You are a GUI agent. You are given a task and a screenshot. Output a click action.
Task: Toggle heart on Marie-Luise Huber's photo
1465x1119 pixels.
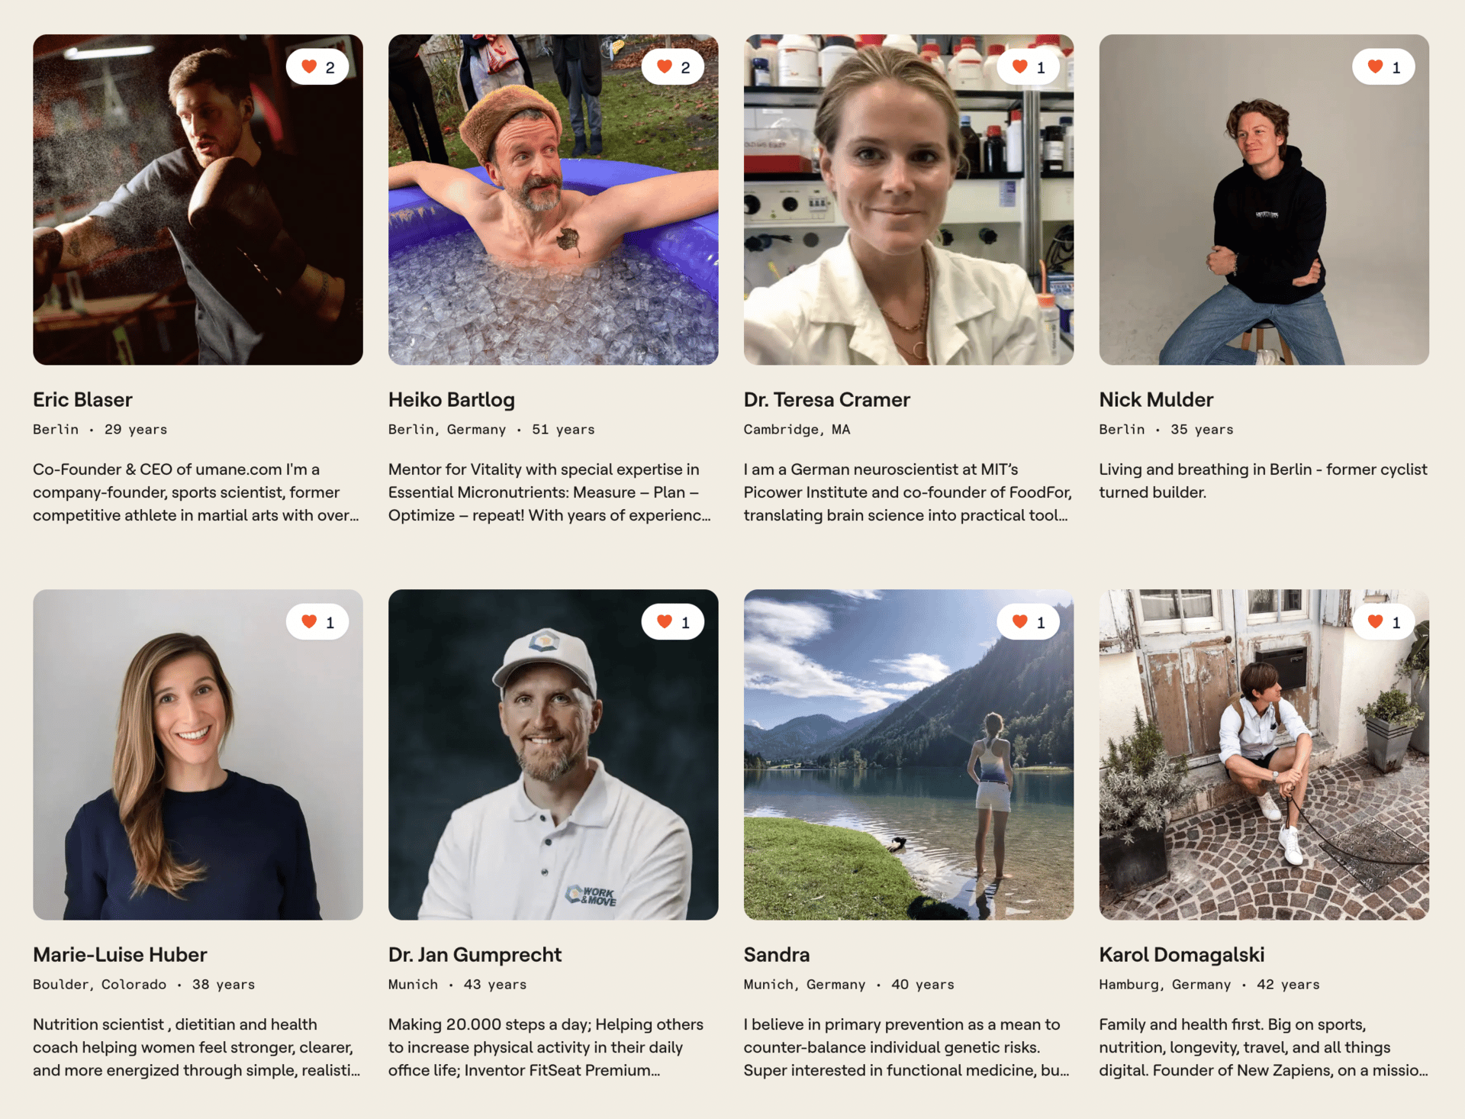(317, 622)
